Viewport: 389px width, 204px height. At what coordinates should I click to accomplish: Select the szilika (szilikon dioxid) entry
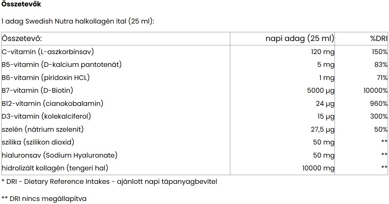(38, 142)
